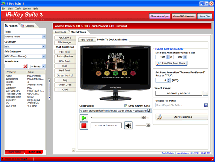
Task: Click the Value column header
Action: click(36, 72)
